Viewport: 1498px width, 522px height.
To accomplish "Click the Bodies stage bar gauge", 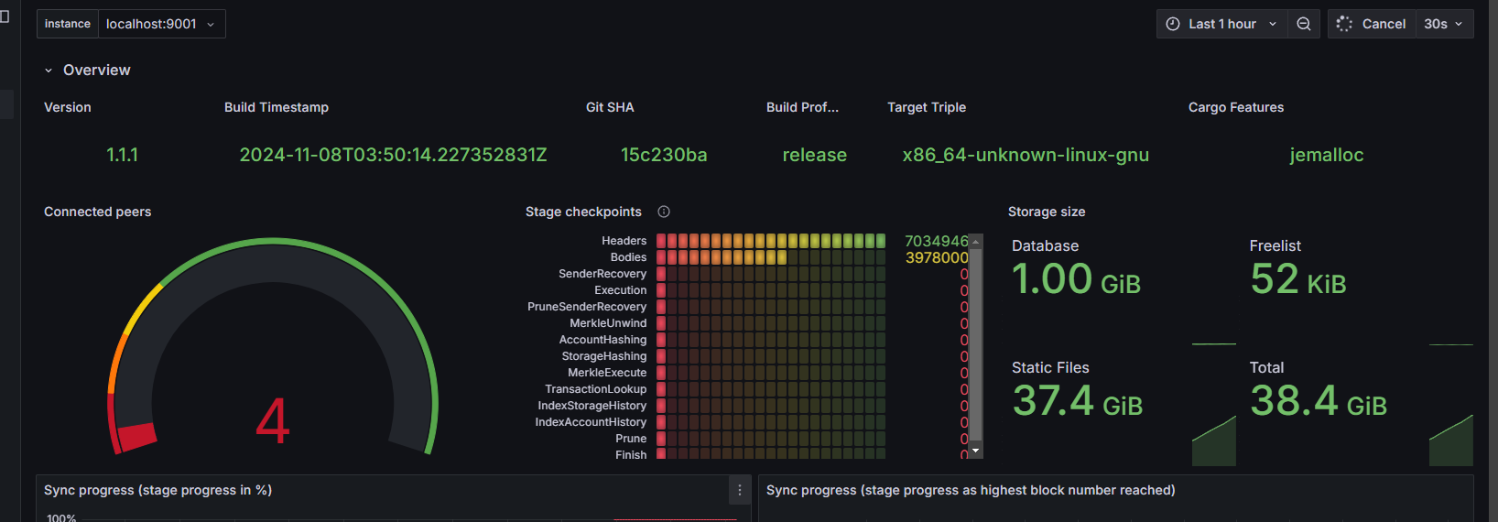I will [x=770, y=257].
